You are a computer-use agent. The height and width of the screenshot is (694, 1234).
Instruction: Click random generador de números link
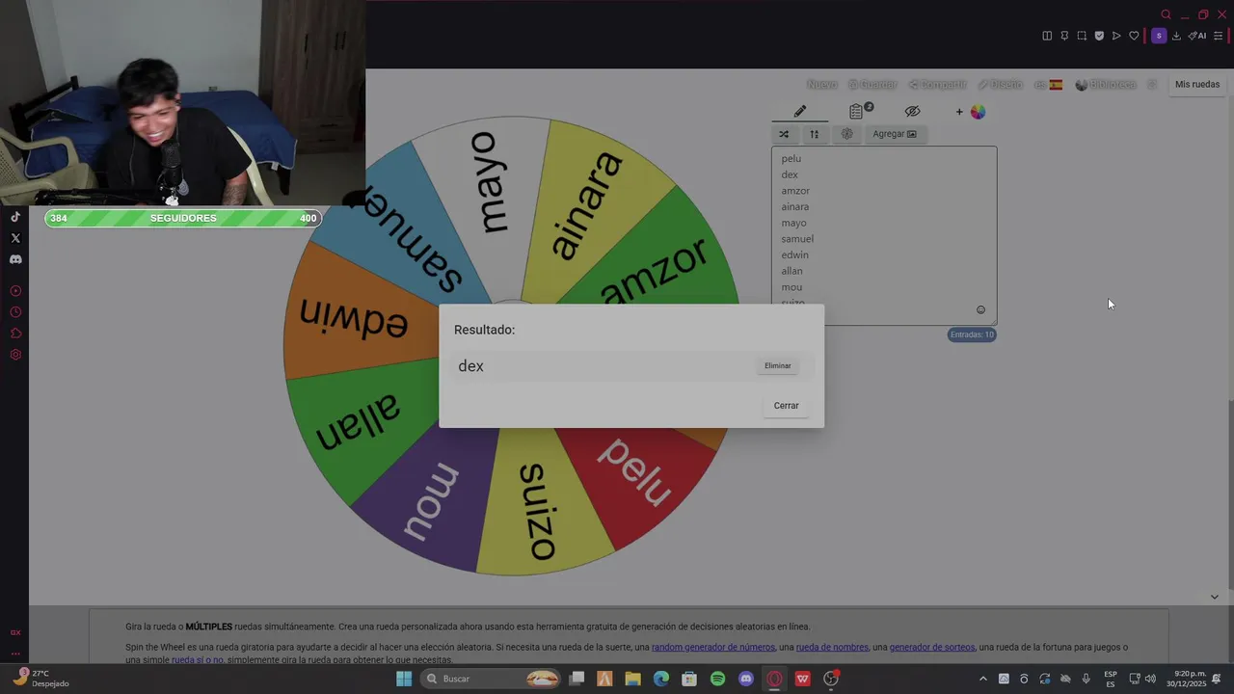click(713, 648)
